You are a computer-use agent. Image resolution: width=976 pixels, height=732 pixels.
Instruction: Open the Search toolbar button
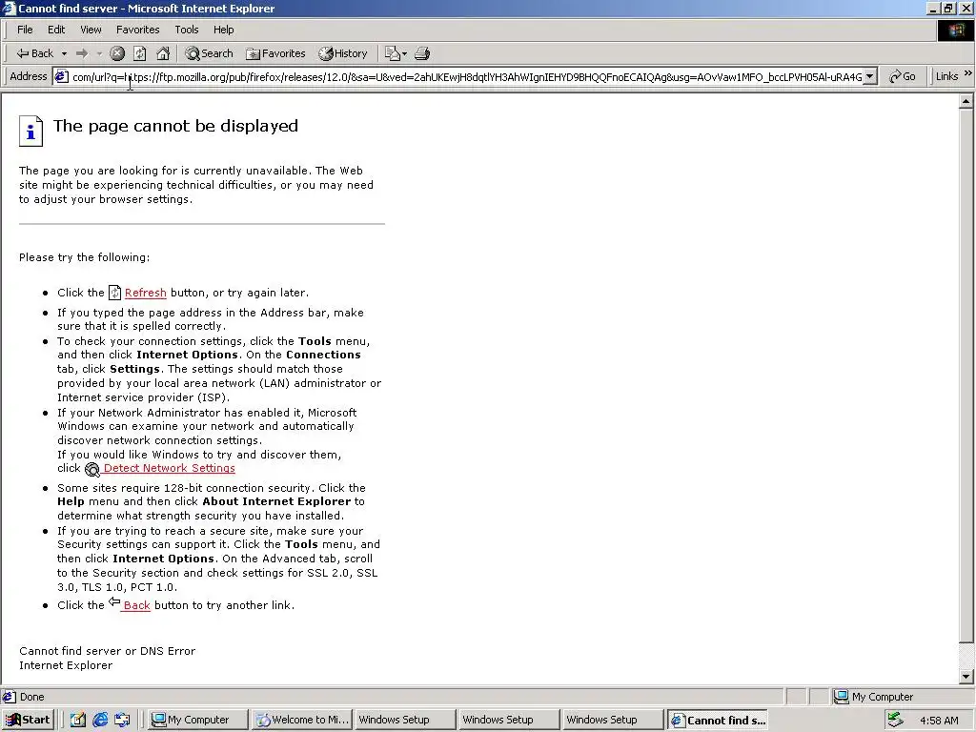point(209,53)
